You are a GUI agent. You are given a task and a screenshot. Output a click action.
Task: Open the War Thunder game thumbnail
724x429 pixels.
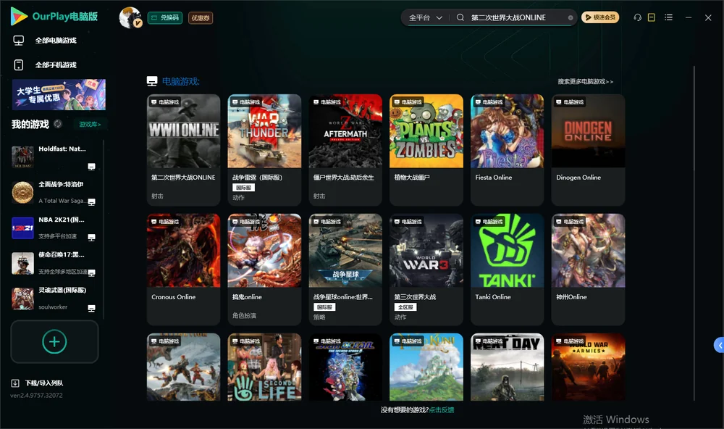(x=264, y=131)
